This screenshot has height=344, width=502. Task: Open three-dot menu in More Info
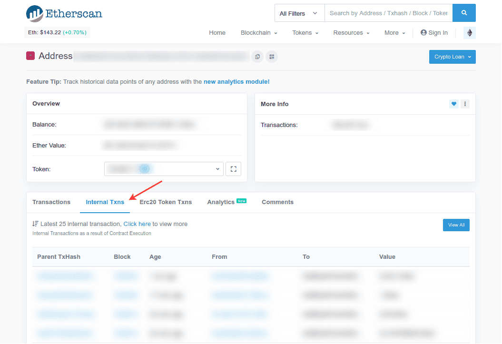[465, 104]
